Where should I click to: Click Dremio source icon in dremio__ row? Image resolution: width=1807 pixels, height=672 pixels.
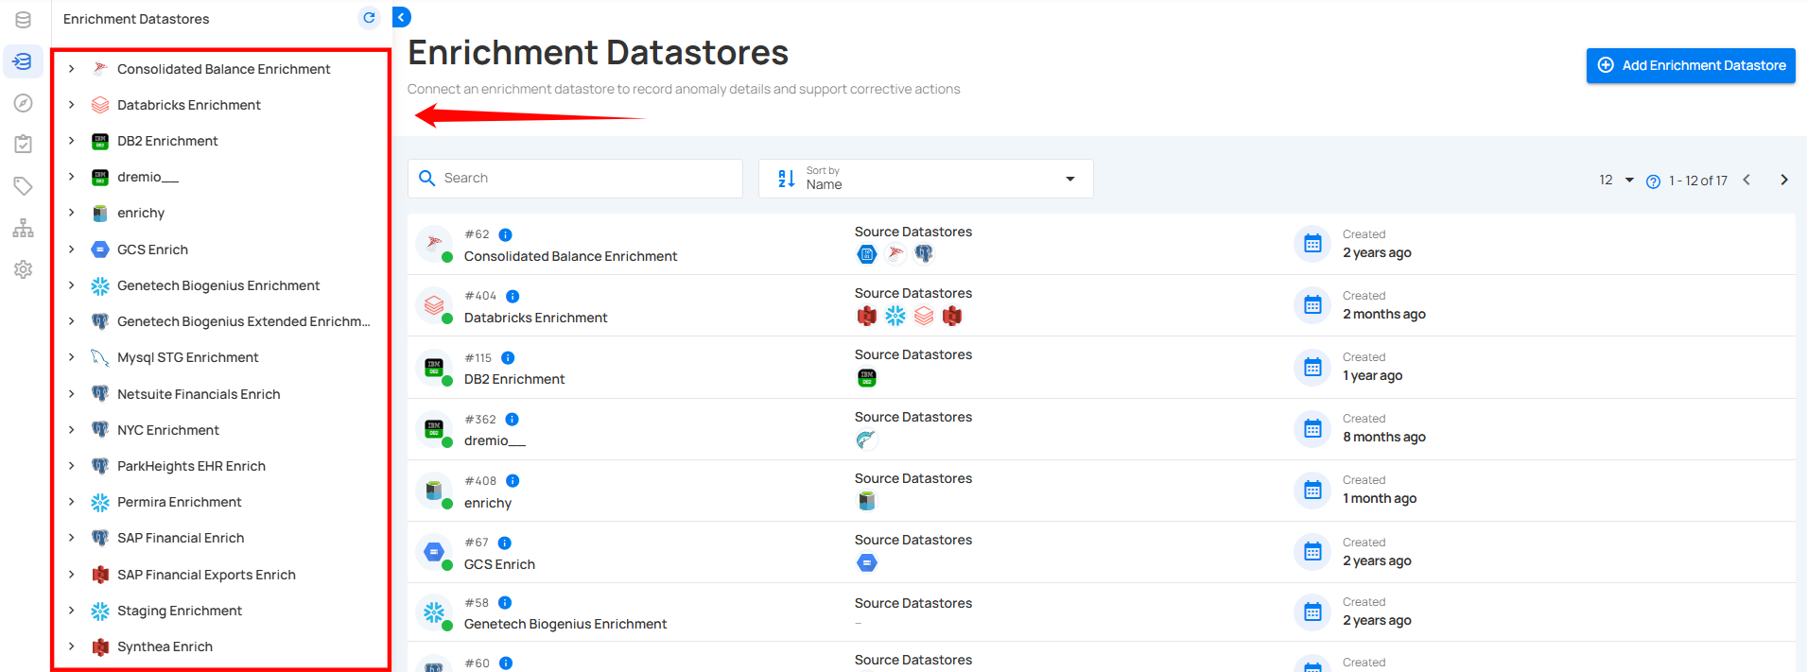866,439
